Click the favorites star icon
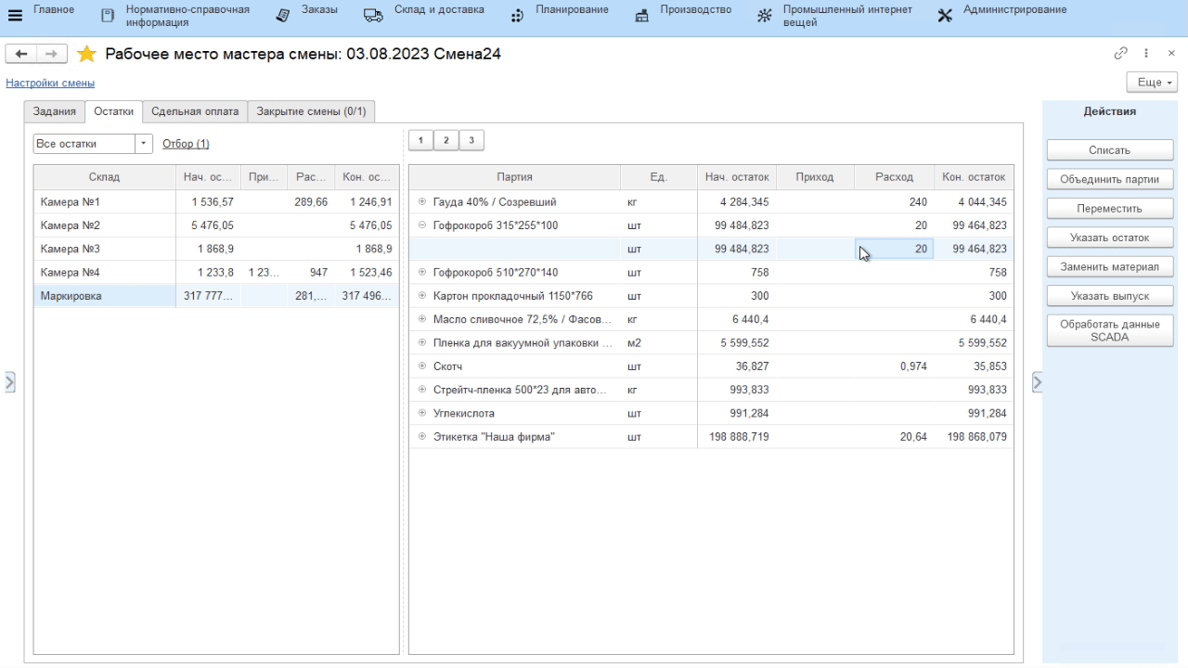1188x668 pixels. (86, 54)
